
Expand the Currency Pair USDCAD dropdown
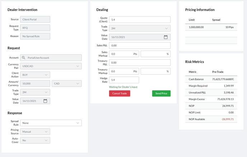pos(51,66)
